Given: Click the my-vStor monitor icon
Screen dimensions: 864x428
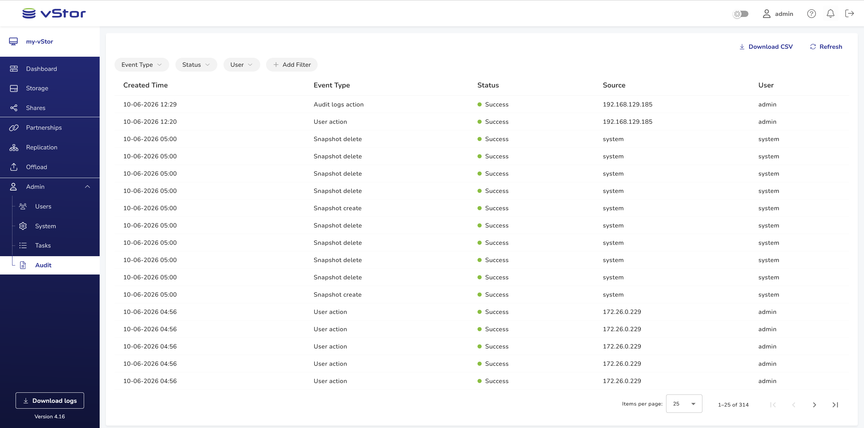Looking at the screenshot, I should (13, 41).
